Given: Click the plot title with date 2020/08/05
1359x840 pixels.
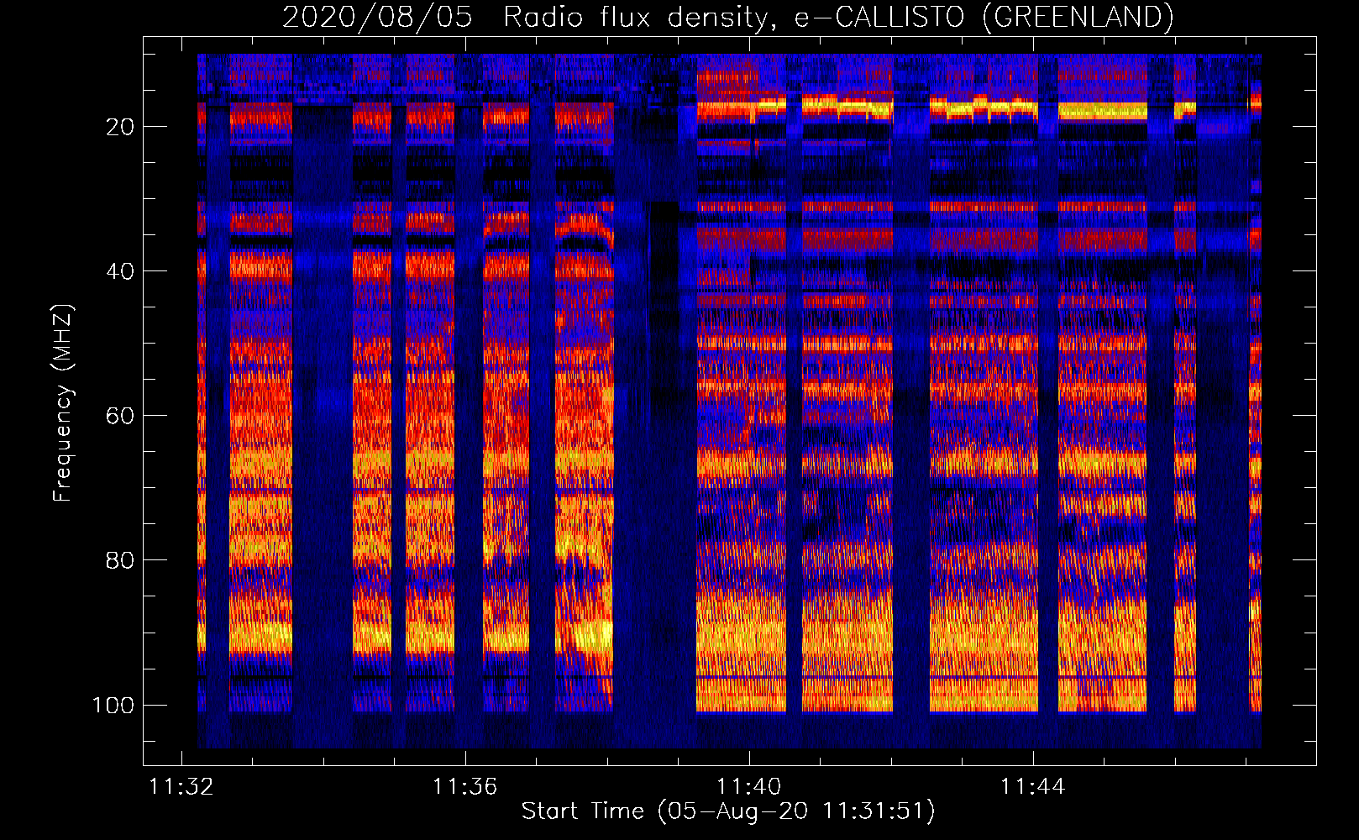Looking at the screenshot, I should [x=727, y=17].
